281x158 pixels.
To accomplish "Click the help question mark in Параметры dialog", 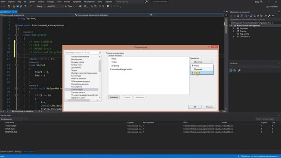I will (x=209, y=47).
